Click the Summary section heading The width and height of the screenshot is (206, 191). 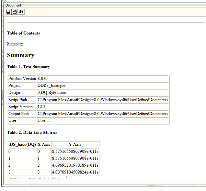click(x=21, y=55)
